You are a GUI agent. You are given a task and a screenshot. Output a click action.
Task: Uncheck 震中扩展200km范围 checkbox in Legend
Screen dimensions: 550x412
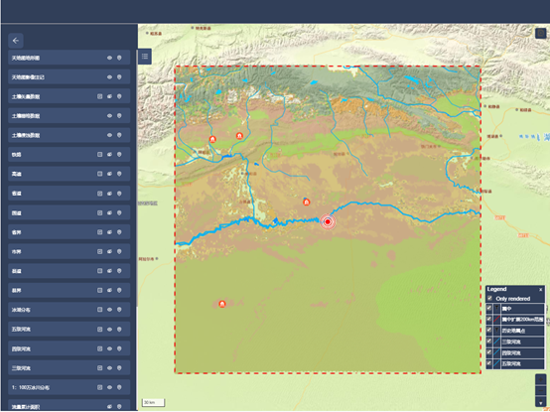[489, 319]
